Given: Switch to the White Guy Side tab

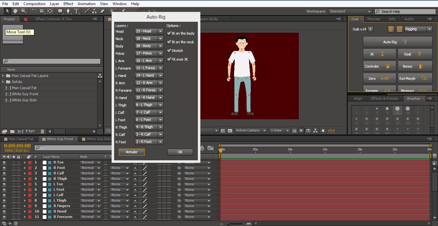Looking at the screenshot, I should [97, 139].
